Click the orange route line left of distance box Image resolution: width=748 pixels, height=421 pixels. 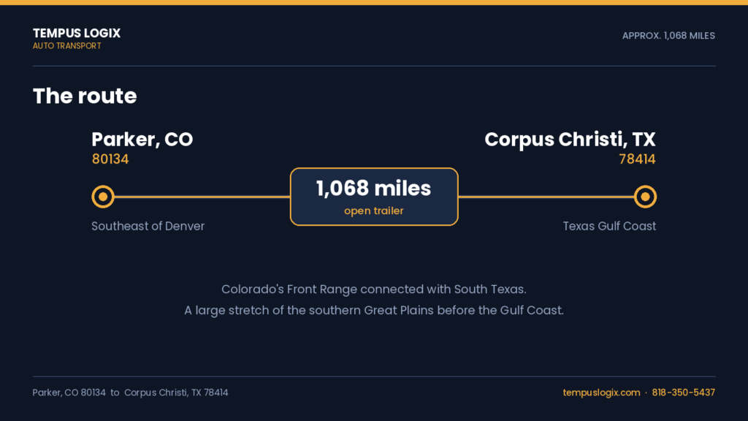pos(202,197)
